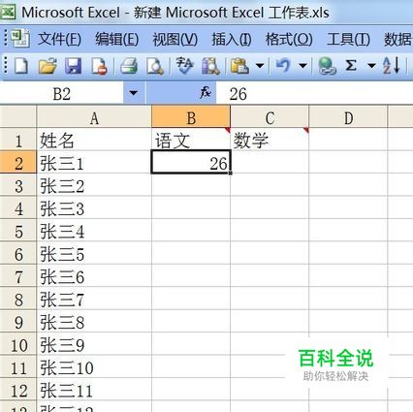The image size is (413, 412).
Task: Click the formula bar containing 26
Action: click(x=314, y=93)
